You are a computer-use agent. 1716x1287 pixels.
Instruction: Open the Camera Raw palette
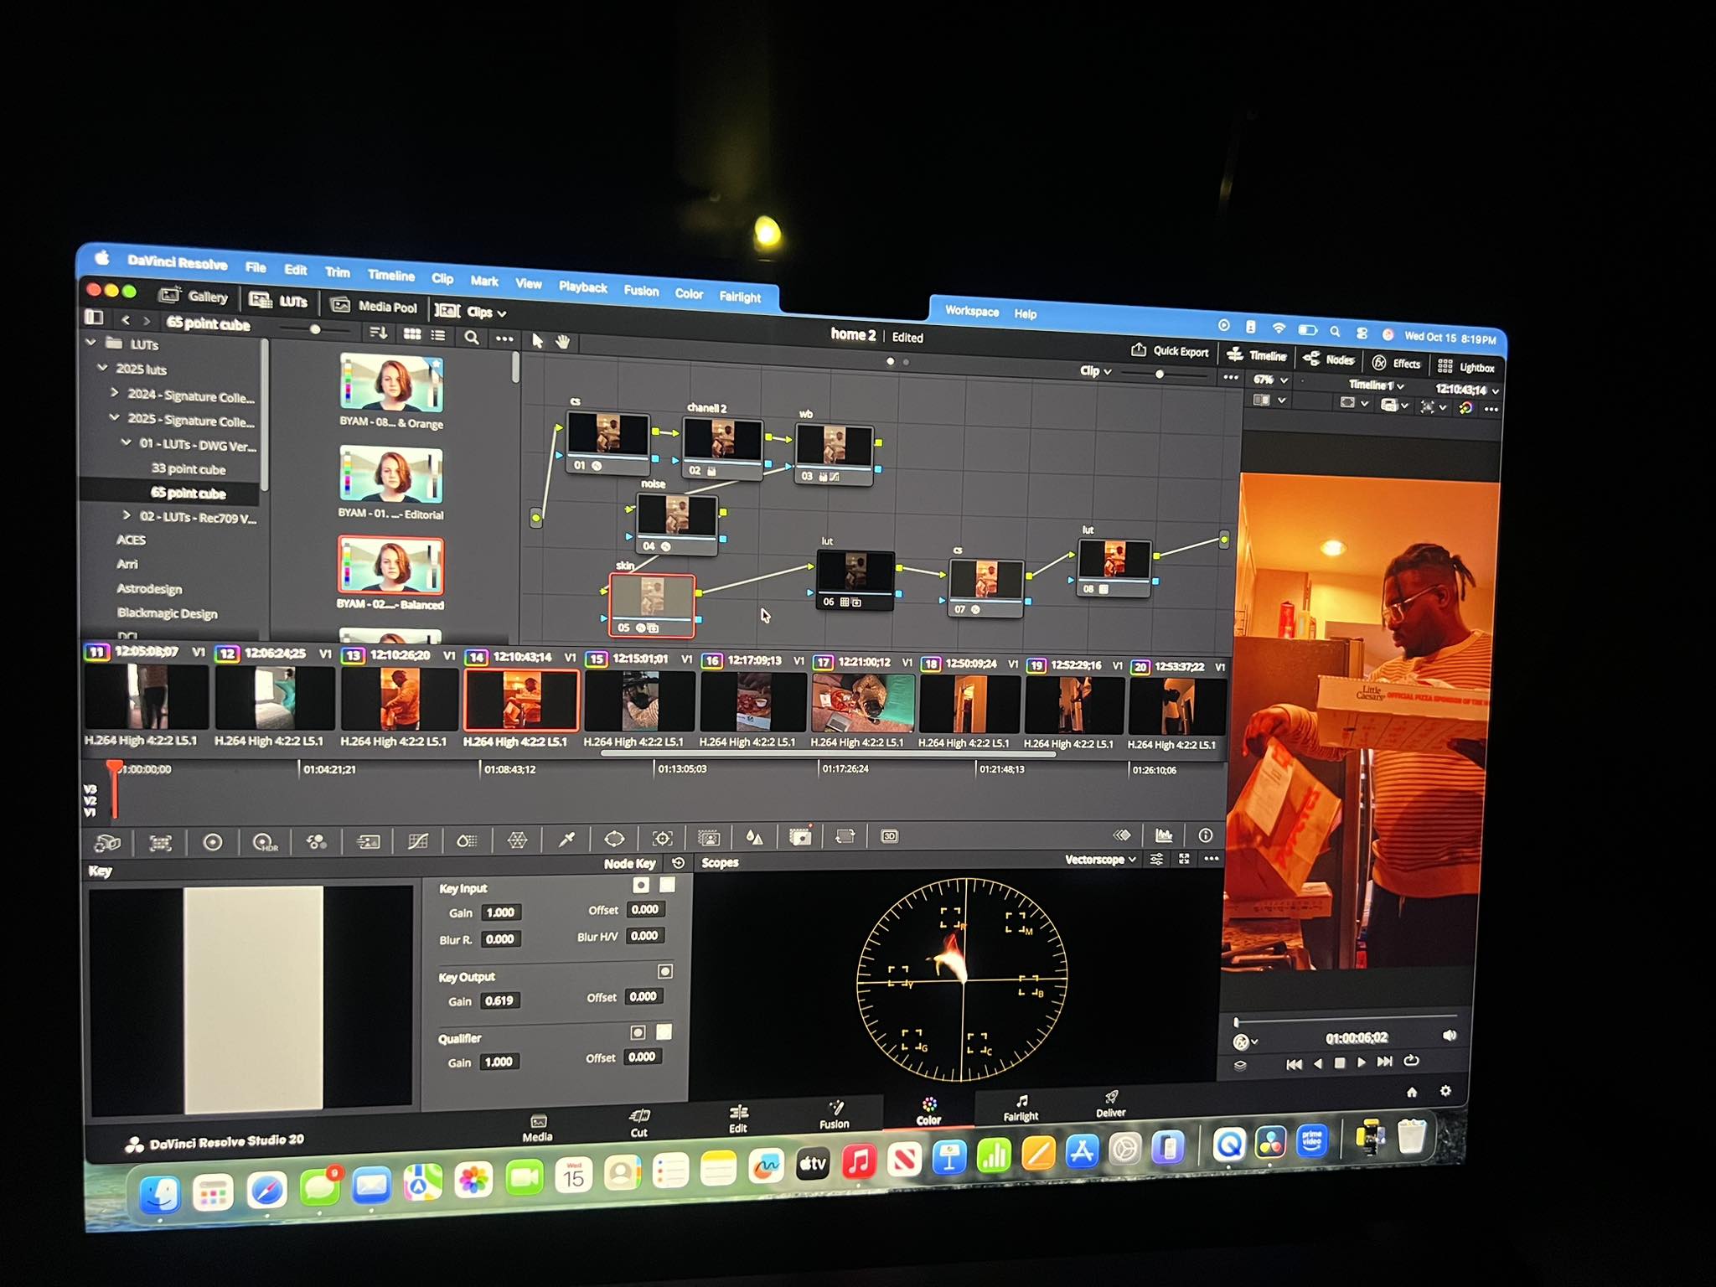108,842
